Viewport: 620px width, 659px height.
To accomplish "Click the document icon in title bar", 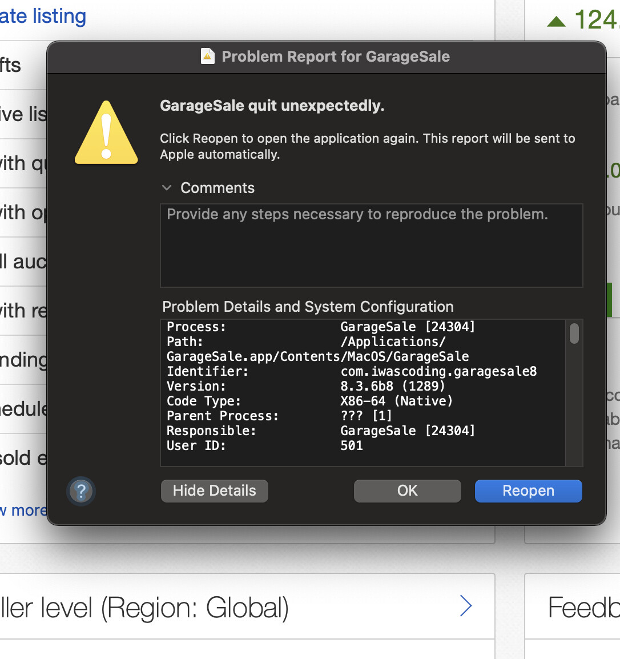I will [207, 57].
